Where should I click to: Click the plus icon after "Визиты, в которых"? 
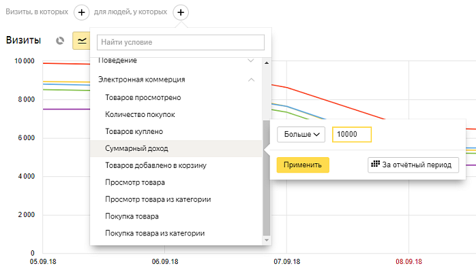tap(81, 12)
